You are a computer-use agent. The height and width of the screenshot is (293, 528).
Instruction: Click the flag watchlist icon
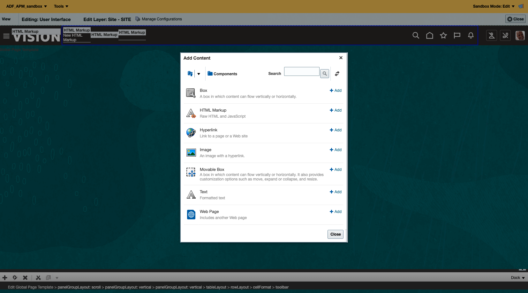point(457,35)
